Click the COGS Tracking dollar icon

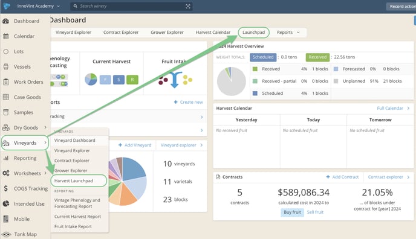(x=5, y=188)
